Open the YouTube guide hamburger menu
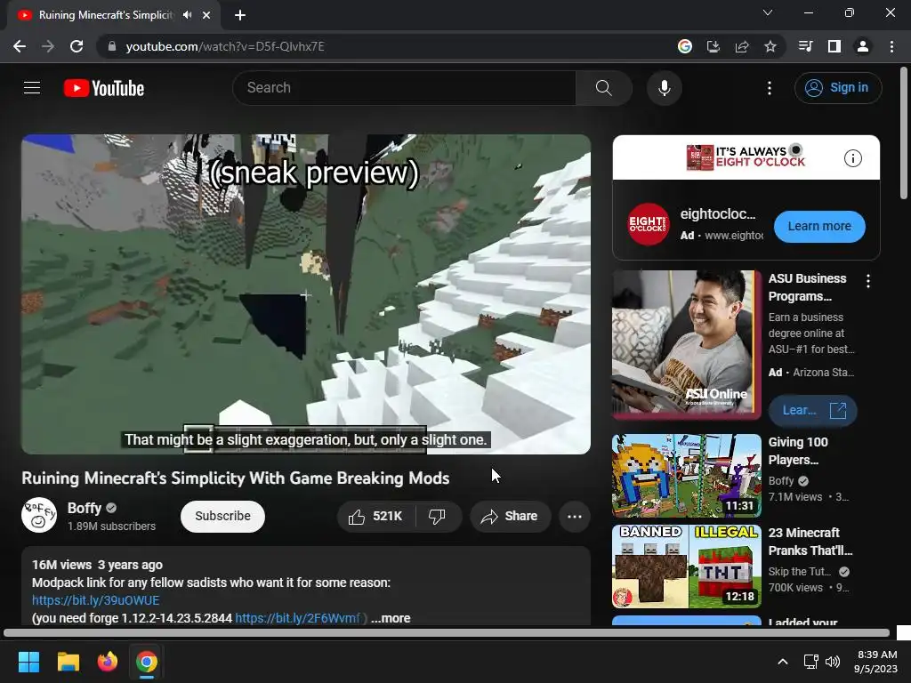This screenshot has width=911, height=683. (x=32, y=88)
